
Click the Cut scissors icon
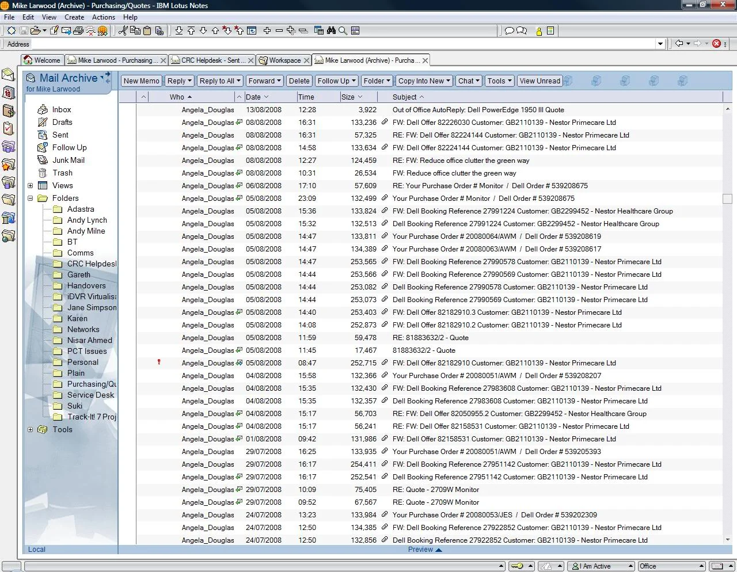click(x=123, y=30)
